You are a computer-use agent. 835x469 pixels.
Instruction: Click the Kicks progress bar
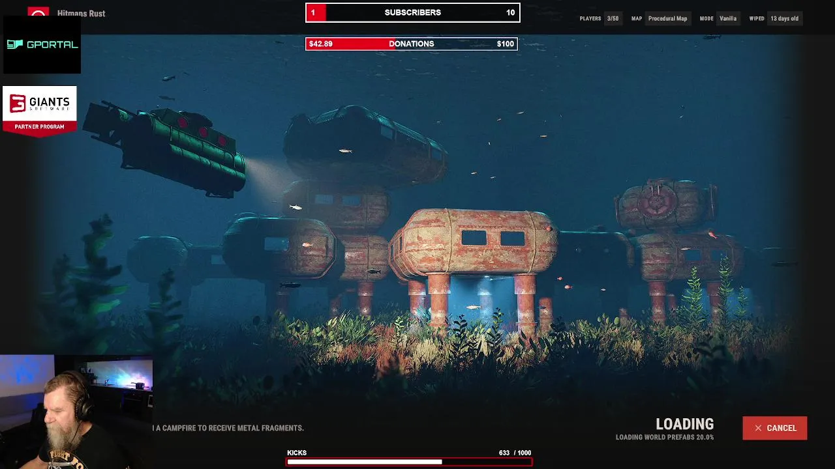point(409,462)
